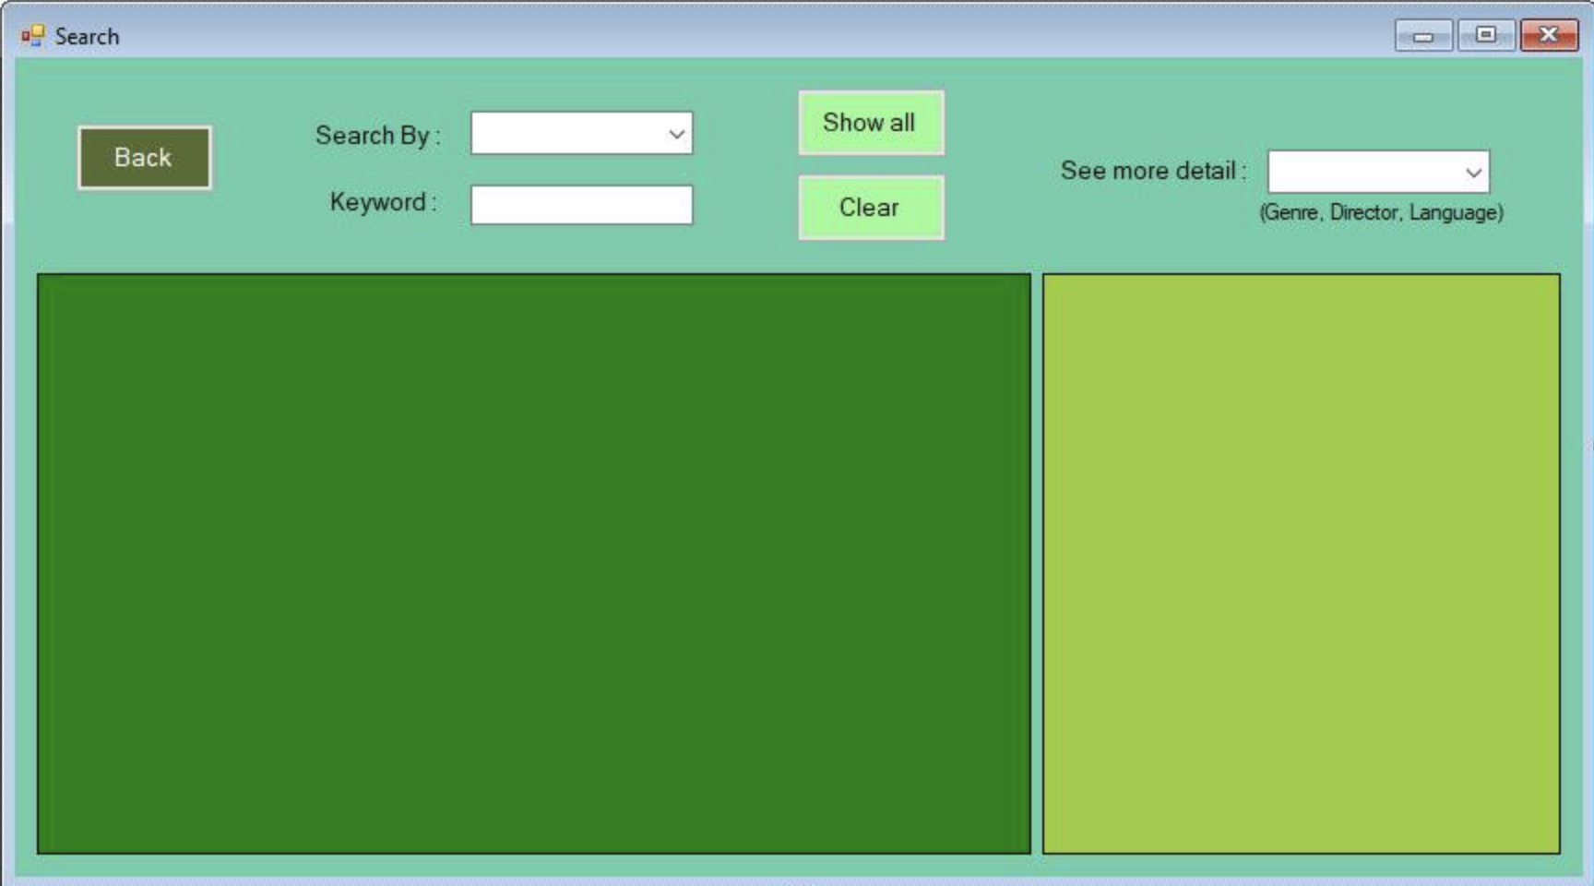Click inside the light green detail panel
The width and height of the screenshot is (1594, 886).
click(x=1301, y=563)
